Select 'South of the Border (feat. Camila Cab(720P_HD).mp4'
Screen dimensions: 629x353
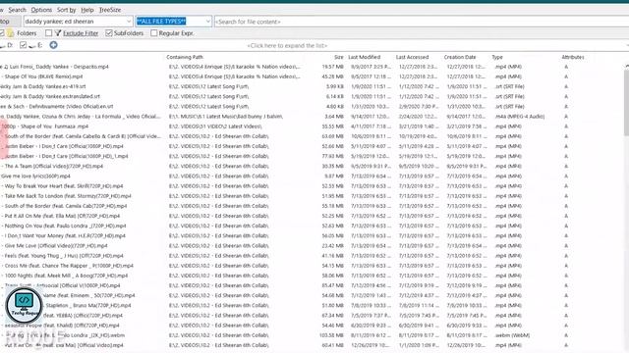click(x=66, y=206)
